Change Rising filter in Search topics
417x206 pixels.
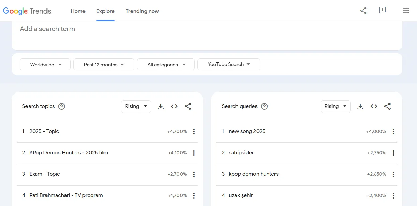pos(136,106)
